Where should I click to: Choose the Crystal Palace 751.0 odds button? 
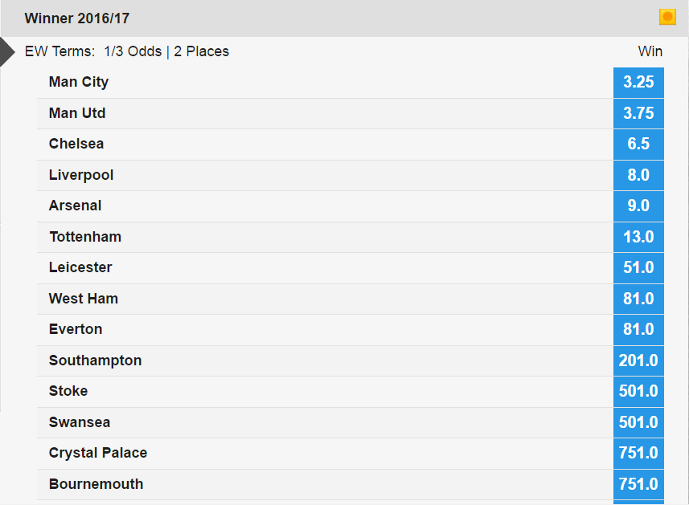coord(638,454)
